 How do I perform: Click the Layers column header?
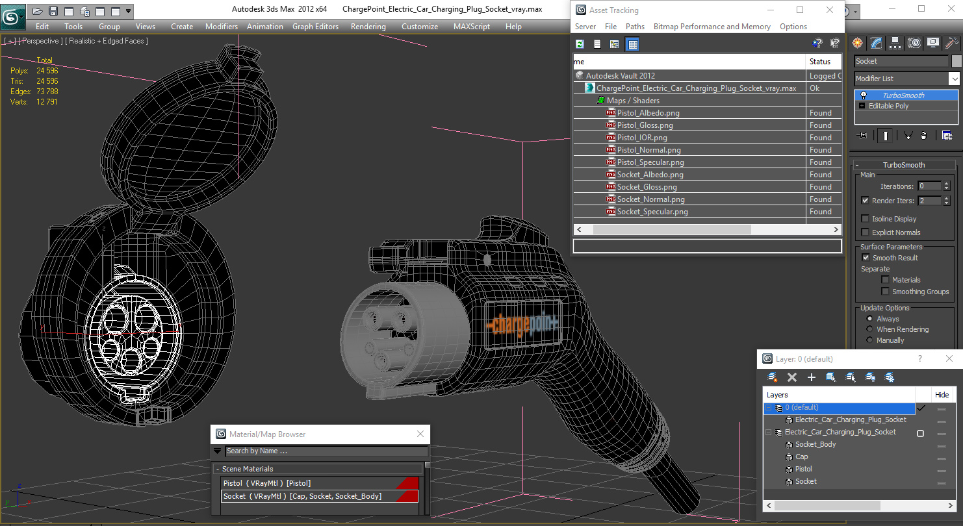[x=838, y=395]
